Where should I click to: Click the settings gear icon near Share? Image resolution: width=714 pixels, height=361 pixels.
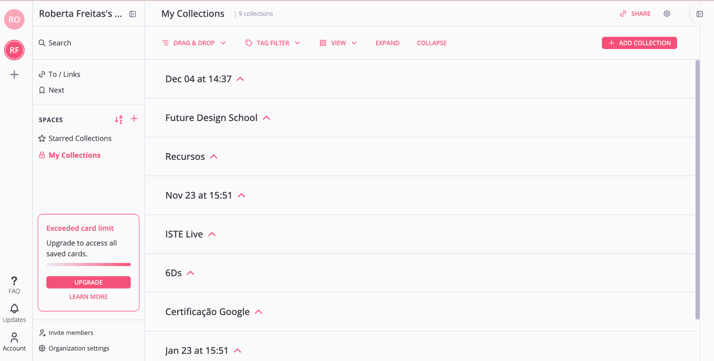pos(667,14)
